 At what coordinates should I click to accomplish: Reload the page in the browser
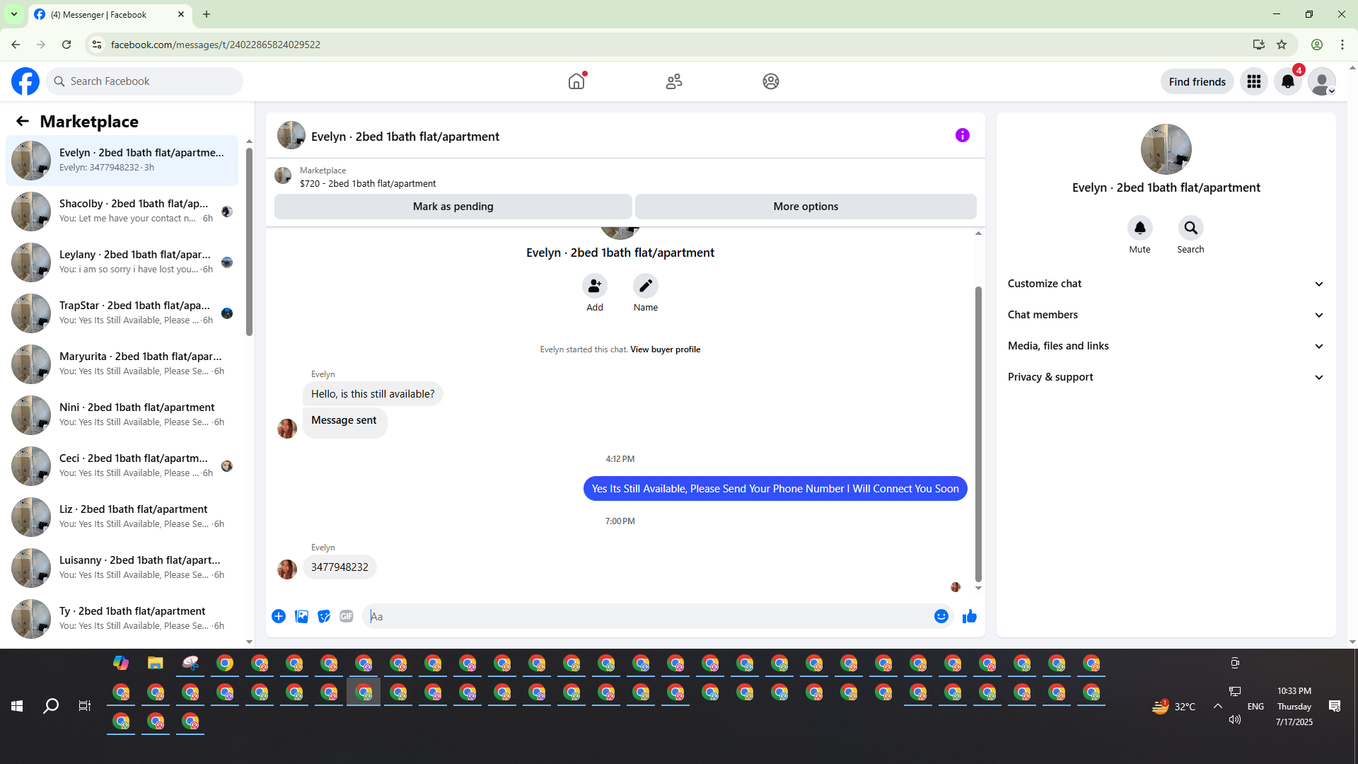pyautogui.click(x=66, y=45)
